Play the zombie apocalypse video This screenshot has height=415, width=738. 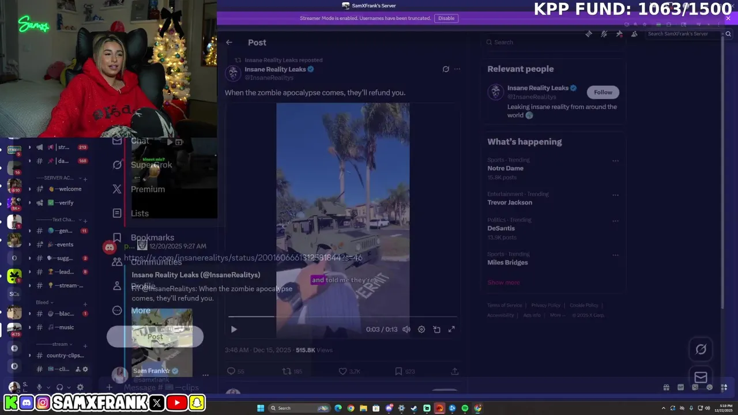point(234,329)
